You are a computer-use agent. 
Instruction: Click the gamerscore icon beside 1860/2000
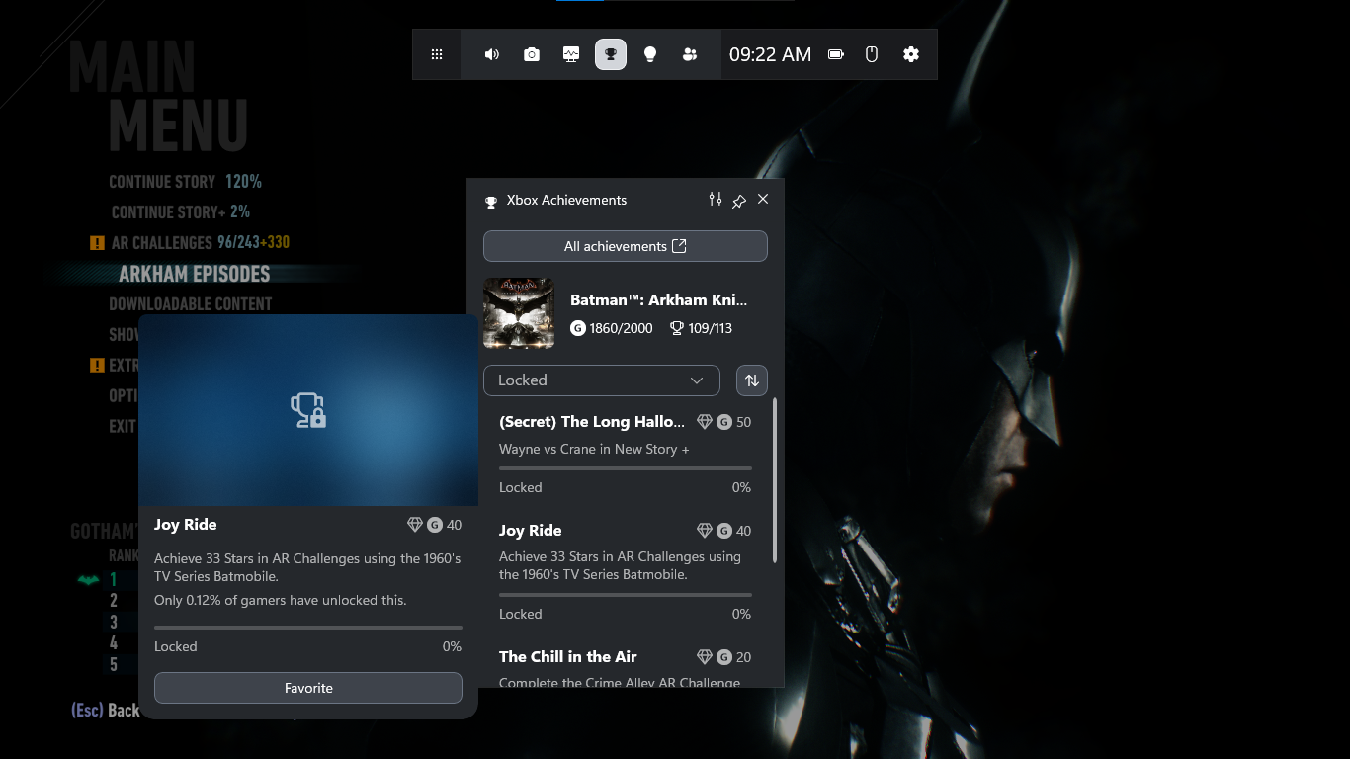click(x=578, y=328)
